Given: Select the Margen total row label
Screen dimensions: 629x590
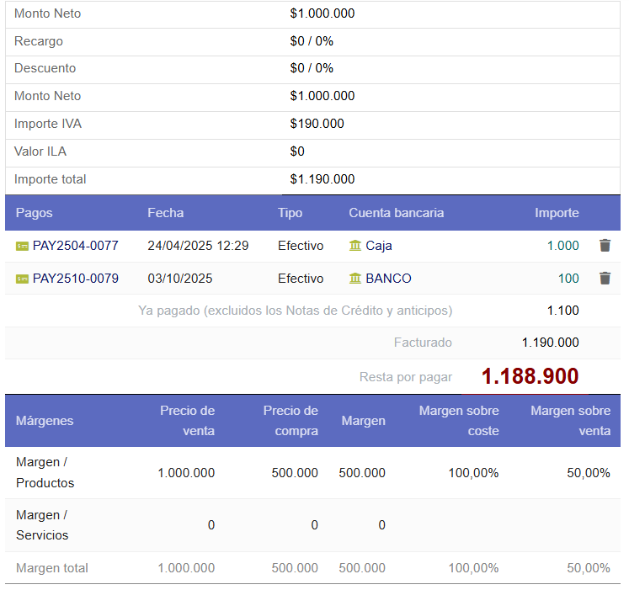Looking at the screenshot, I should pos(51,568).
